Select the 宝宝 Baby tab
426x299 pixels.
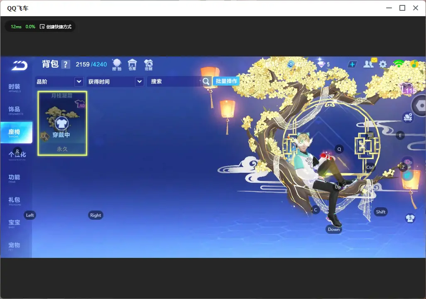tap(15, 223)
